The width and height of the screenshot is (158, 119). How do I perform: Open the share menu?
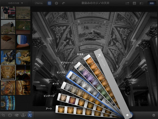127,3
